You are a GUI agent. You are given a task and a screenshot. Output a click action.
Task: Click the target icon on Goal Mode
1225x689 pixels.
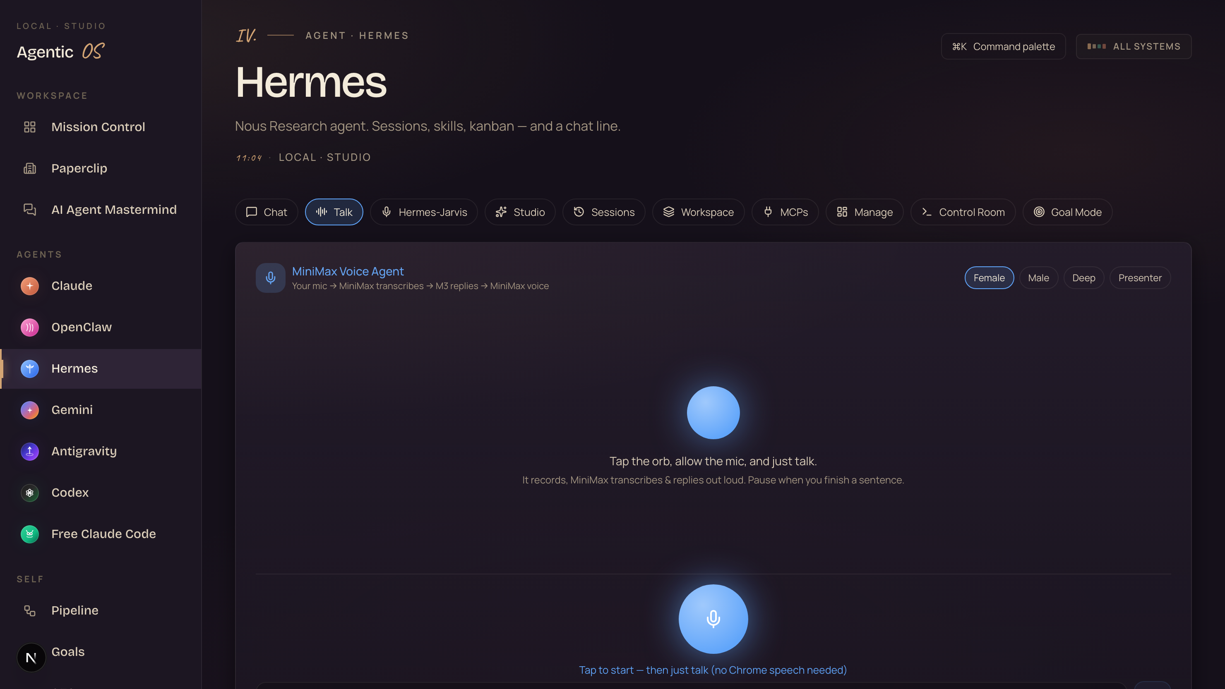pyautogui.click(x=1039, y=212)
